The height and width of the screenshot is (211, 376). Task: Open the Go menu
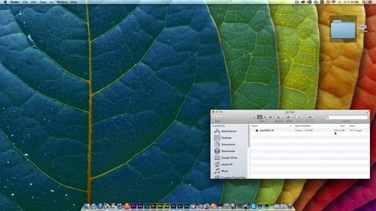(x=52, y=2)
